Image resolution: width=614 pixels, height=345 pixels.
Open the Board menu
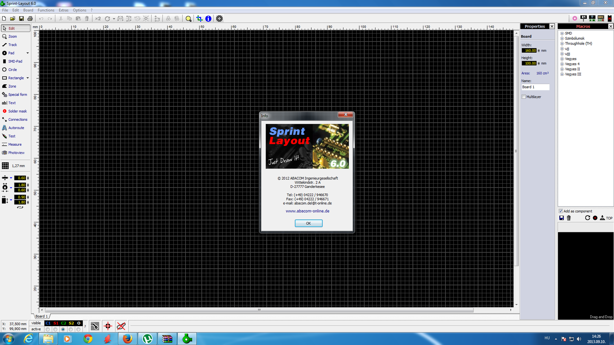click(x=28, y=10)
